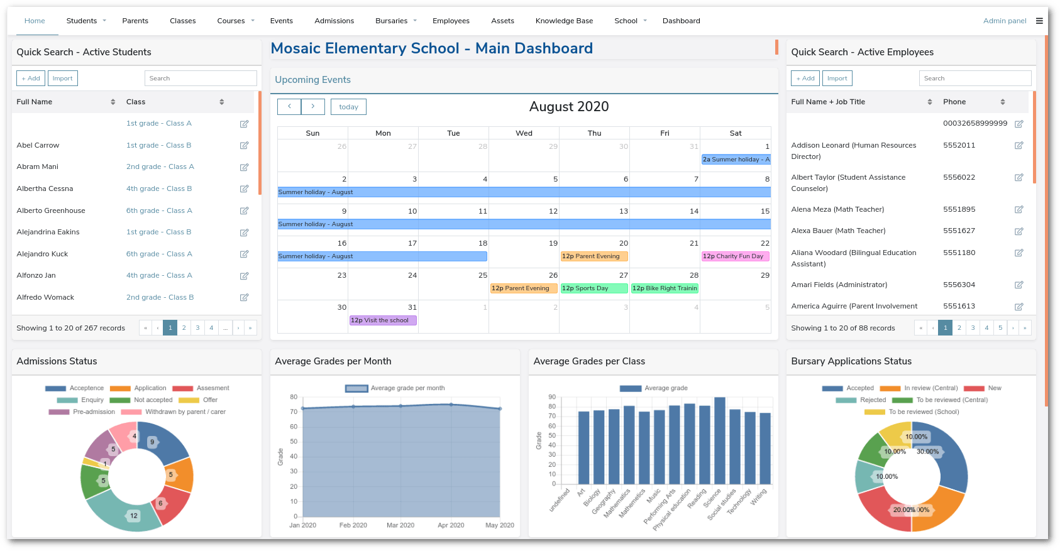1060x551 pixels.
Task: Open the Admissions menu item
Action: 334,21
